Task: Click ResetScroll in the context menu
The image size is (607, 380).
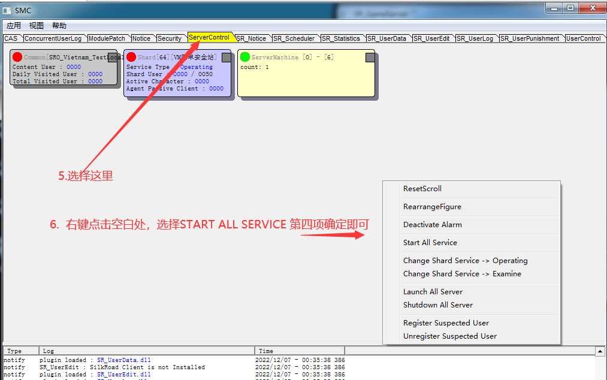Action: (x=422, y=189)
